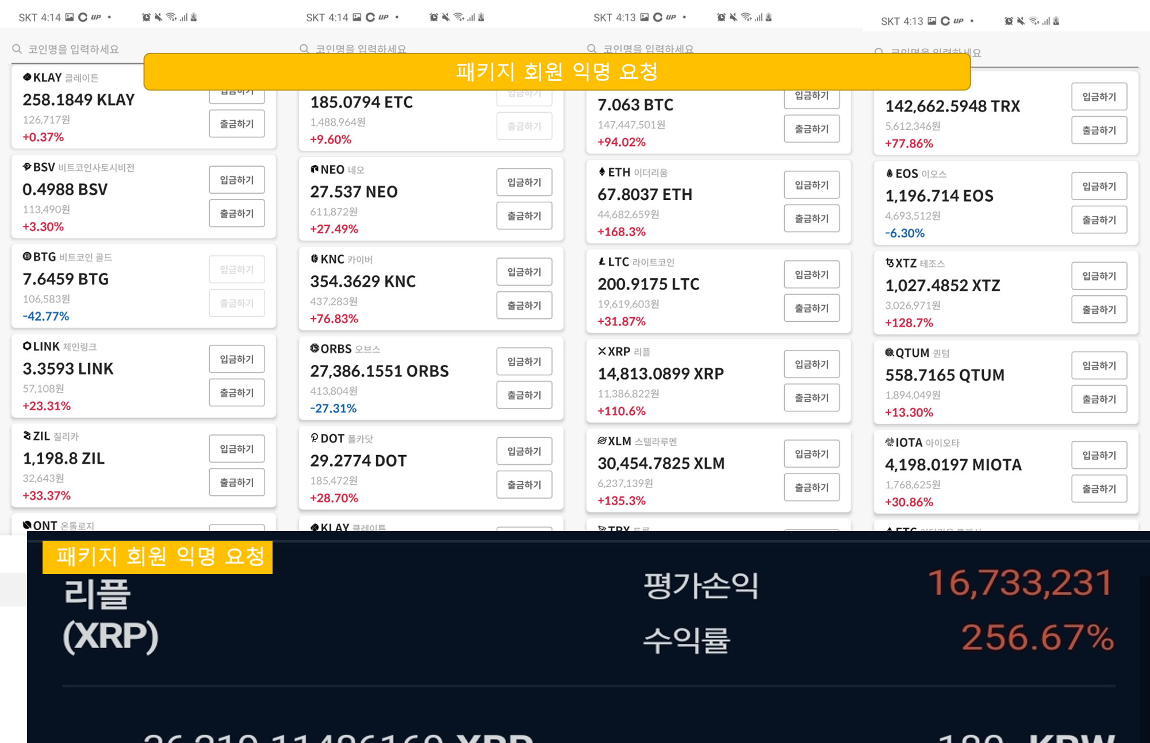Click the ORBS coin logo icon
The width and height of the screenshot is (1150, 743).
tap(315, 348)
